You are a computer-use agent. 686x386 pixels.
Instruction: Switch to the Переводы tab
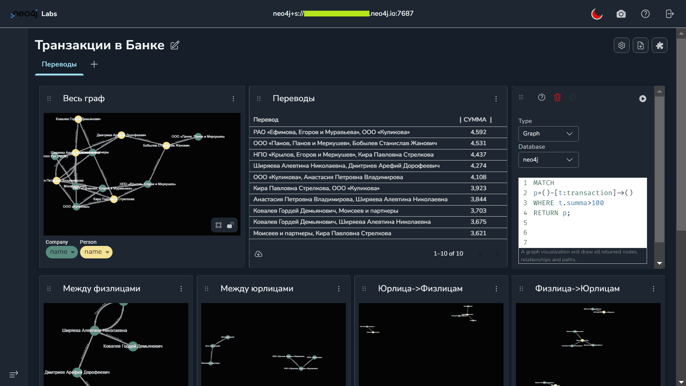point(59,64)
